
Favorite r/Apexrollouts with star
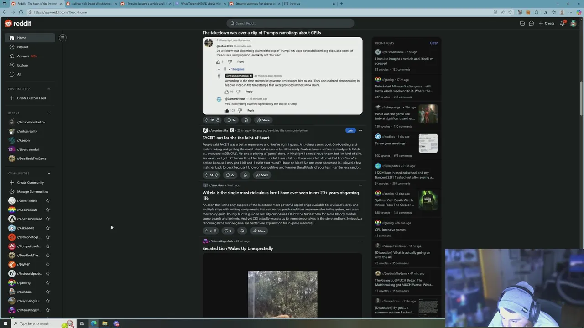tap(47, 210)
